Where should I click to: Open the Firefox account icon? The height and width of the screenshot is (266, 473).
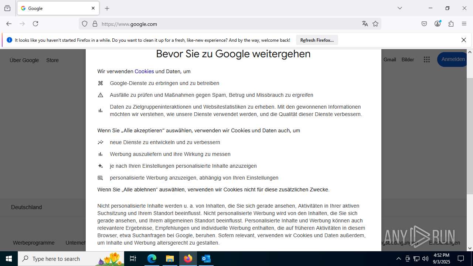438,24
